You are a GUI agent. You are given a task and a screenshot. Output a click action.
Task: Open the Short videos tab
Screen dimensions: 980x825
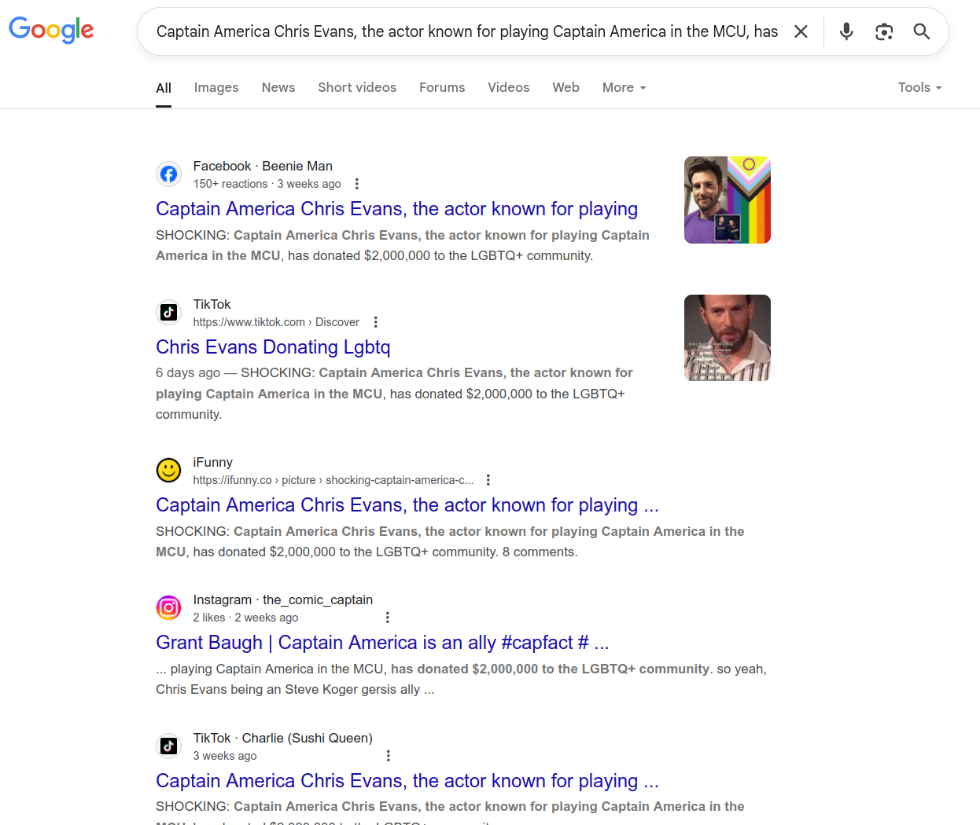point(357,87)
